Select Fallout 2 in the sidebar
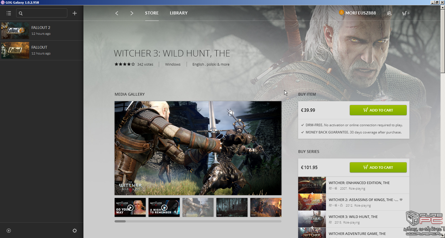Viewport: 445px width, 238px height. [42, 31]
